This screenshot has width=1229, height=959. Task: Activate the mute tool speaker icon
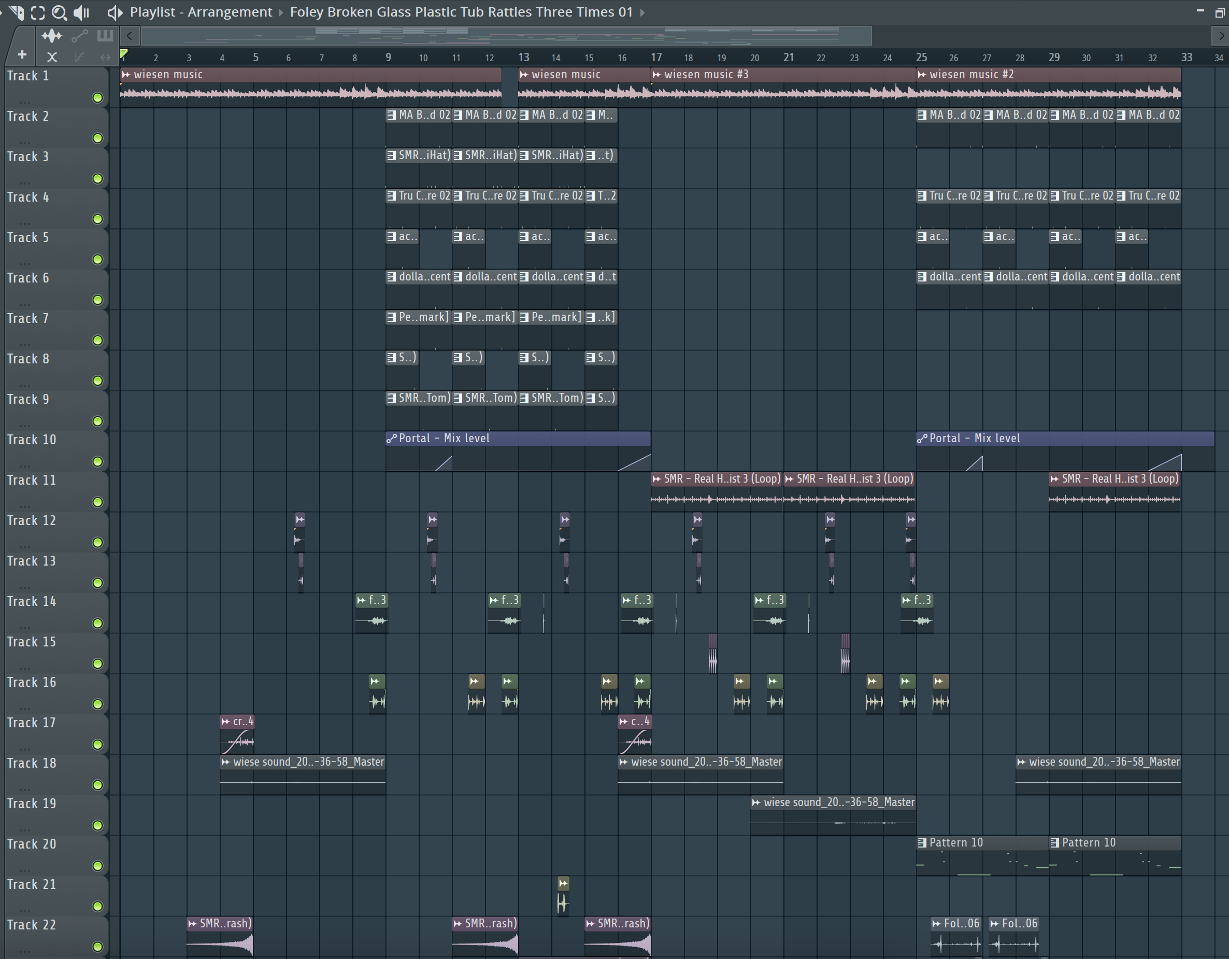81,12
